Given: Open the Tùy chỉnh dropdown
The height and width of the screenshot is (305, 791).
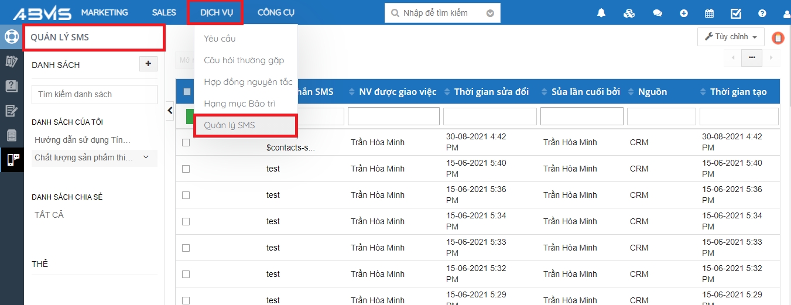Looking at the screenshot, I should (730, 37).
